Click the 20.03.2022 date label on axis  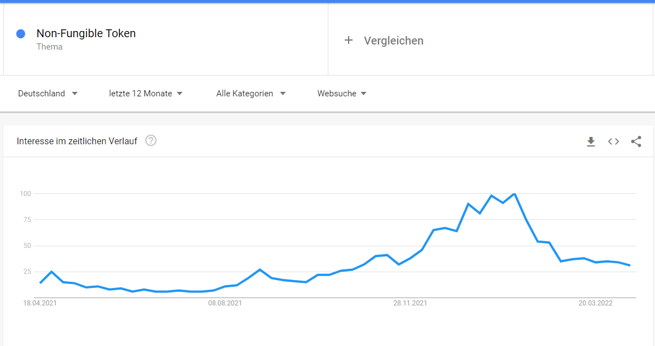595,303
